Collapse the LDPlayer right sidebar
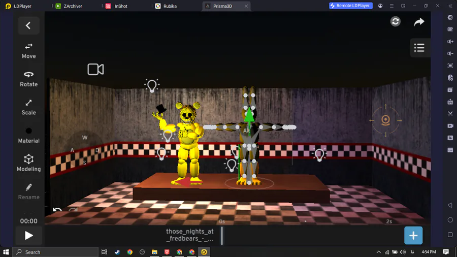Image resolution: width=457 pixels, height=257 pixels. click(450, 6)
